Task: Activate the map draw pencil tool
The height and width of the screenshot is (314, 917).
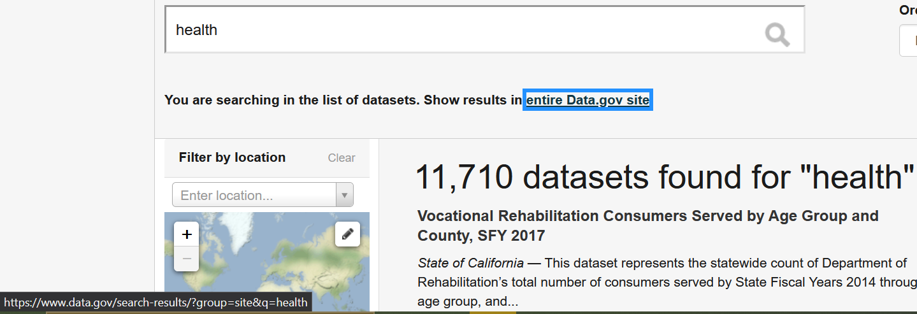Action: click(x=347, y=234)
